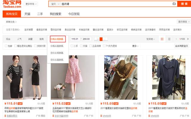Click shop icon beside 步步为赢8899

click(x=53, y=116)
